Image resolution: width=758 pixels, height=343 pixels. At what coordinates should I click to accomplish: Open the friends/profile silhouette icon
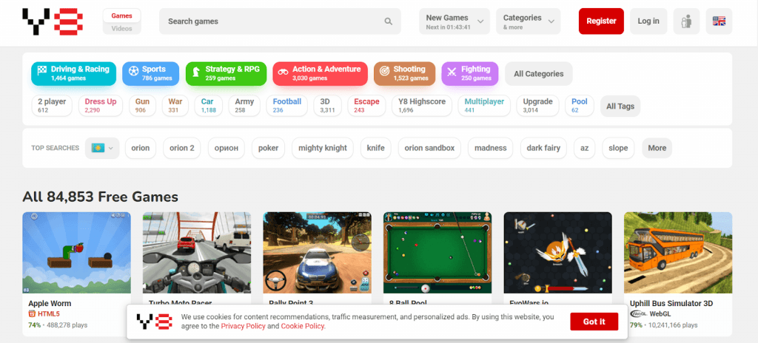[x=686, y=21]
